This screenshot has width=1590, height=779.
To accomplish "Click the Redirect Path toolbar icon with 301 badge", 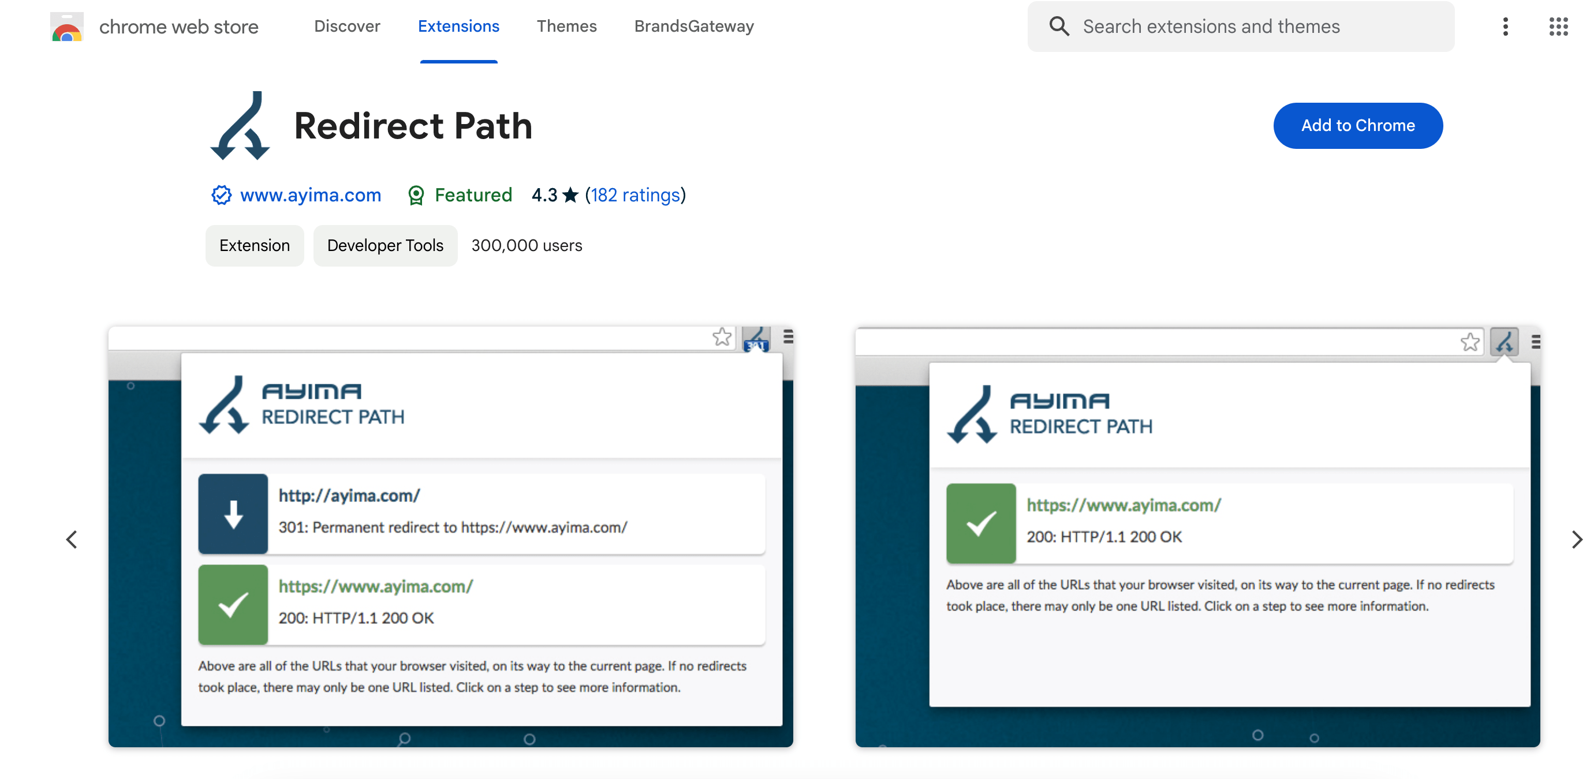I will (x=756, y=339).
